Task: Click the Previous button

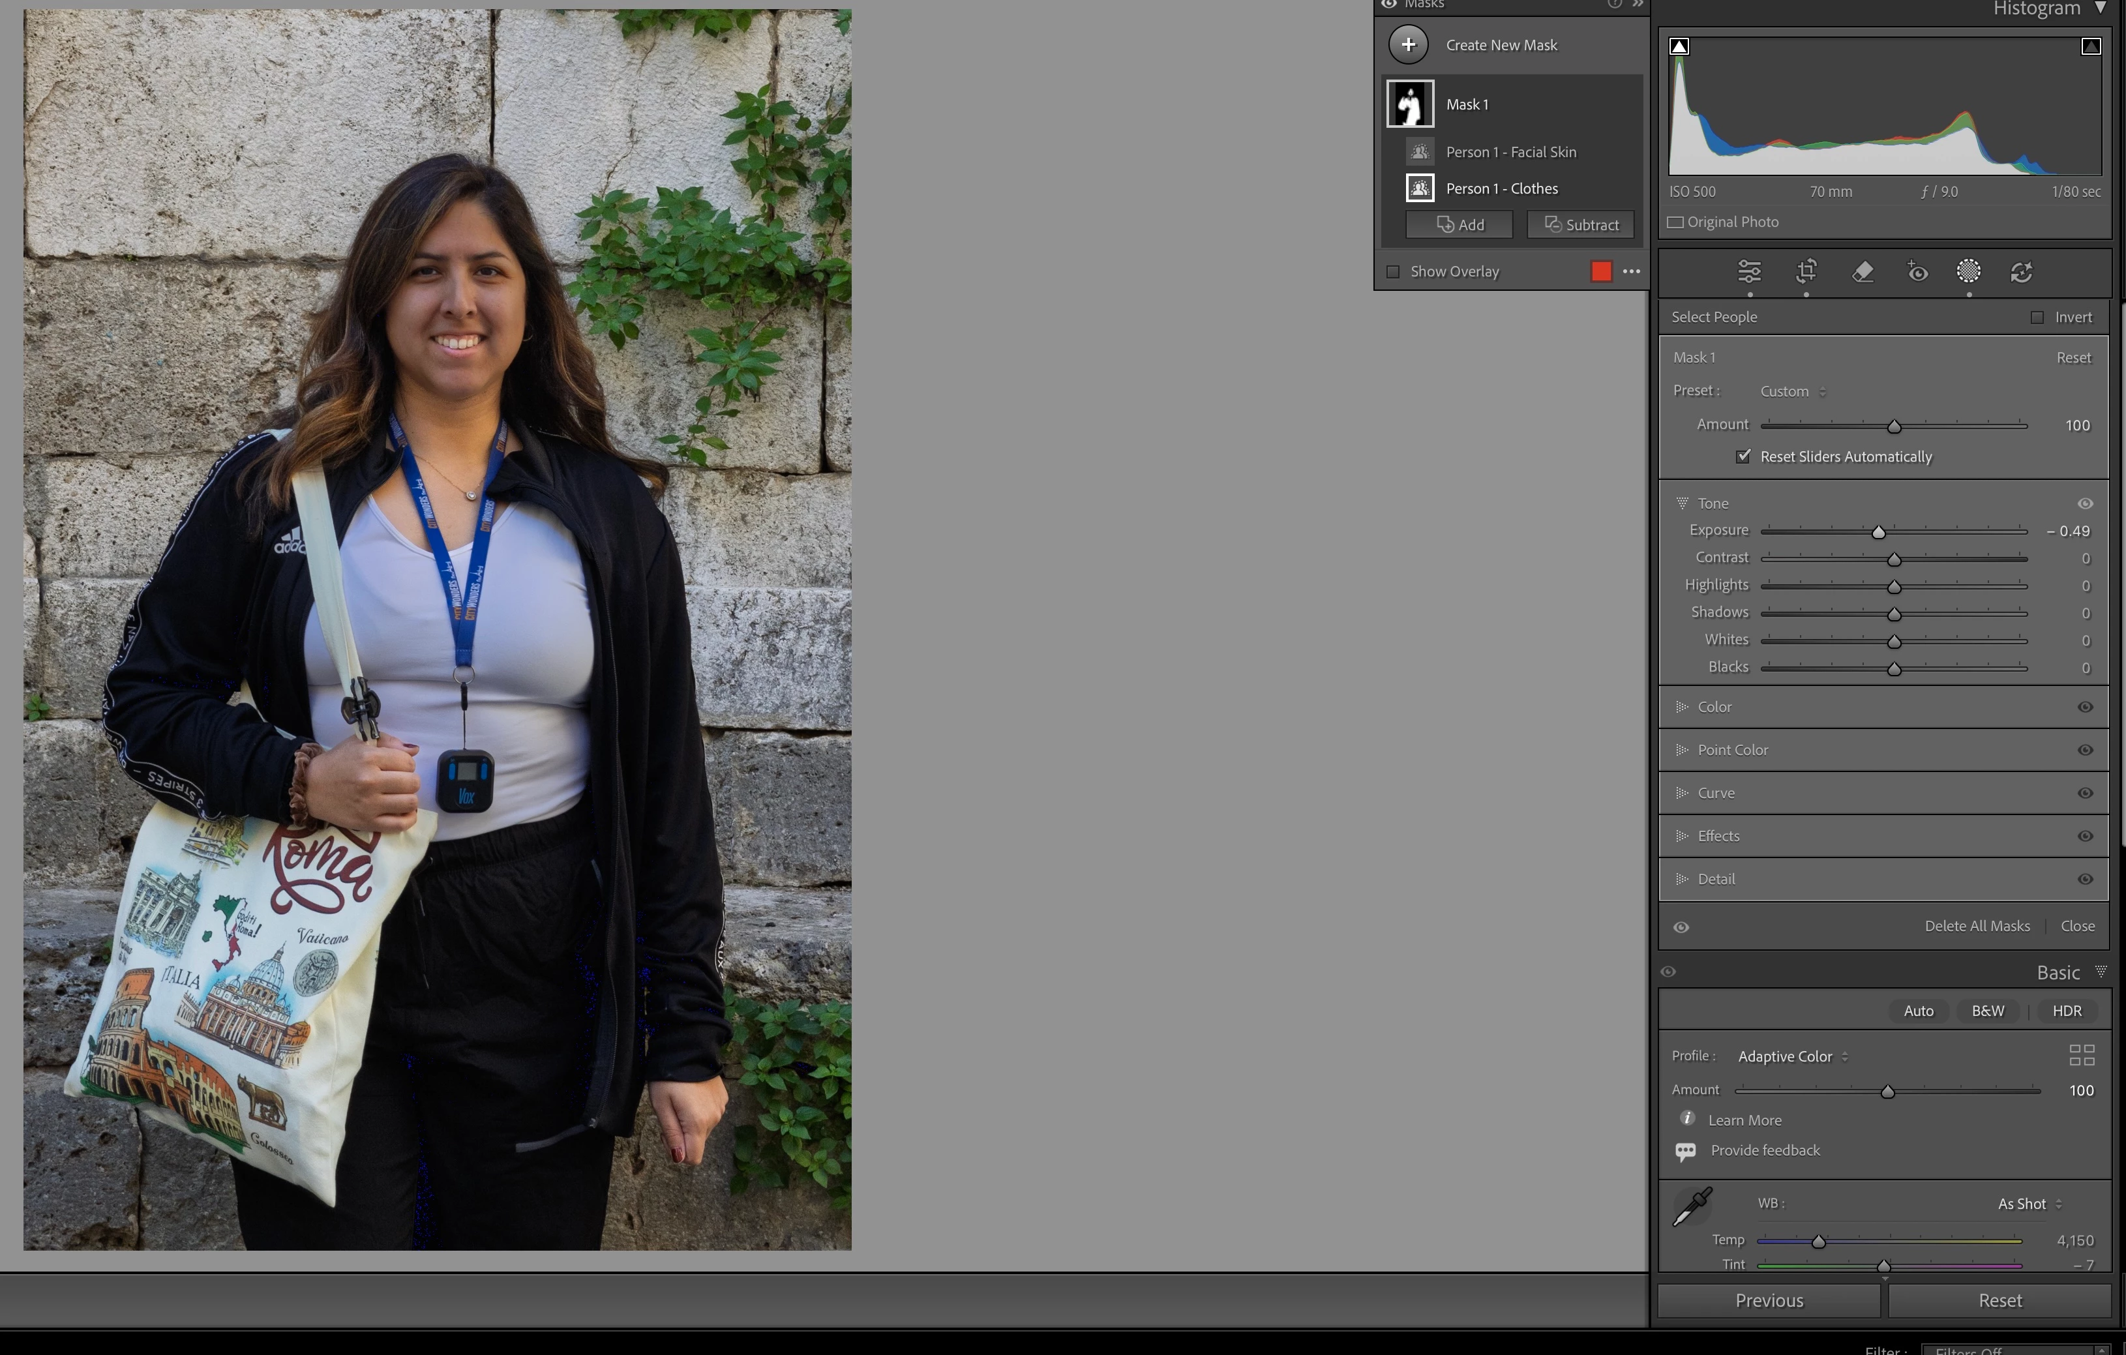Action: [x=1769, y=1300]
